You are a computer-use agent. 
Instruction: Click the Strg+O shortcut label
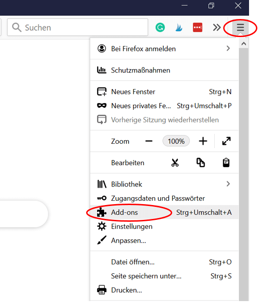[220, 262]
